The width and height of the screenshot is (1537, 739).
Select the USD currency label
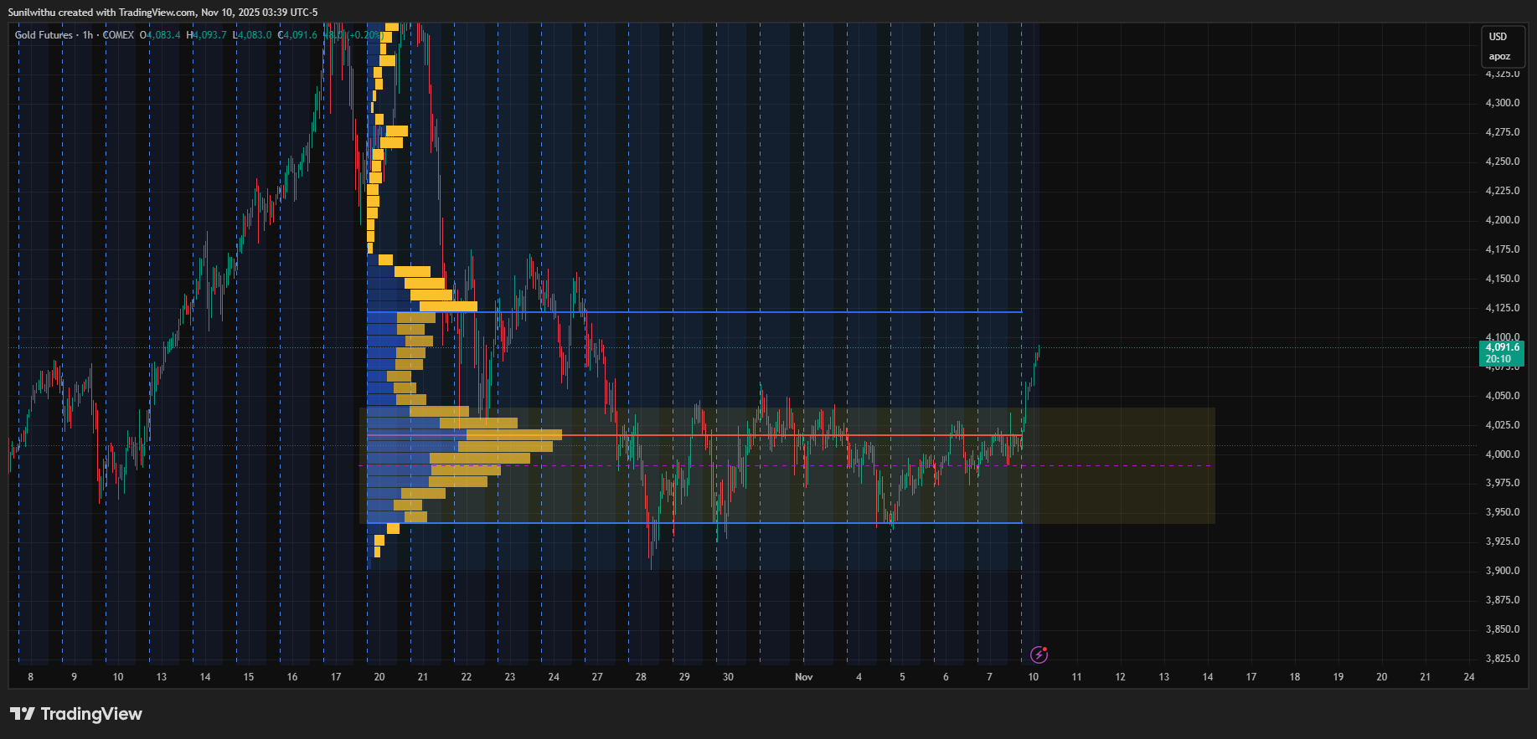(1498, 37)
